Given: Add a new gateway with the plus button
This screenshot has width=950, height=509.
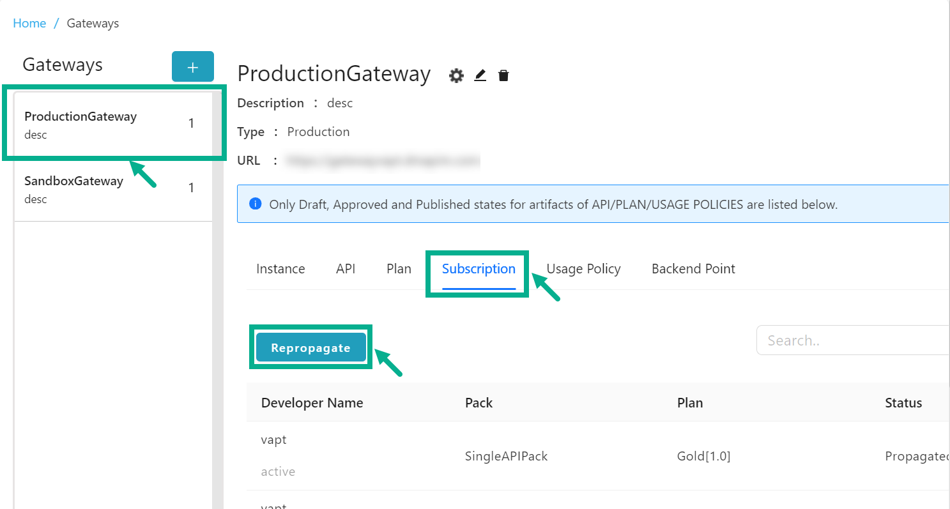Looking at the screenshot, I should 193,66.
